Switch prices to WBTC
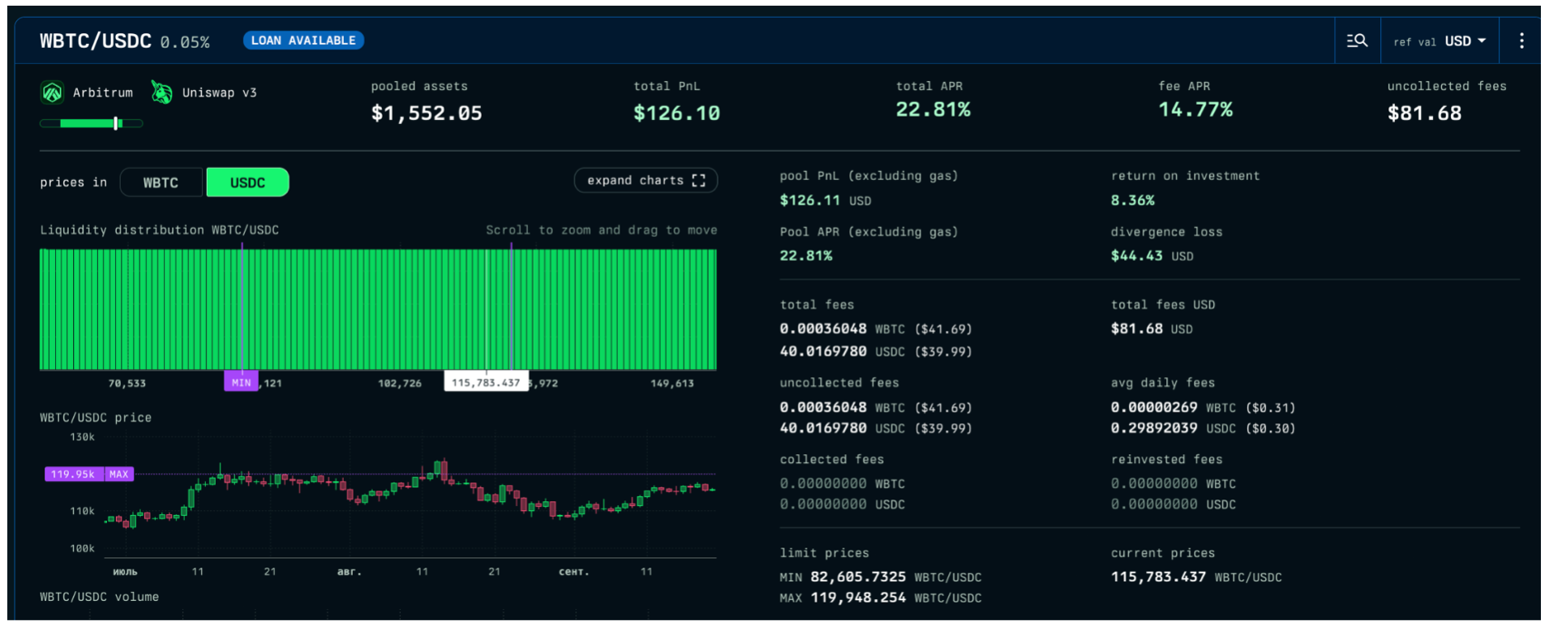The width and height of the screenshot is (1549, 626). click(x=161, y=182)
